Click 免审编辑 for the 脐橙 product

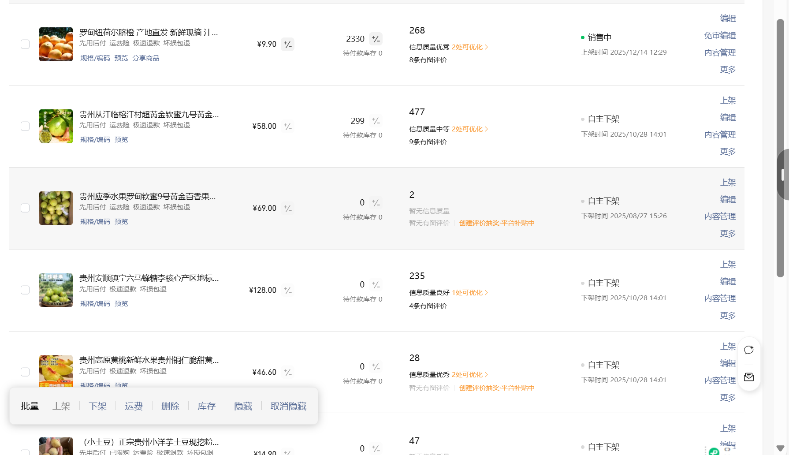720,36
